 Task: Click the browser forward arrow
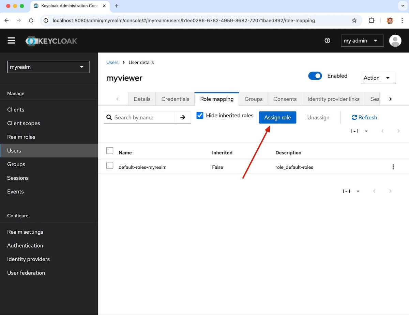click(19, 20)
